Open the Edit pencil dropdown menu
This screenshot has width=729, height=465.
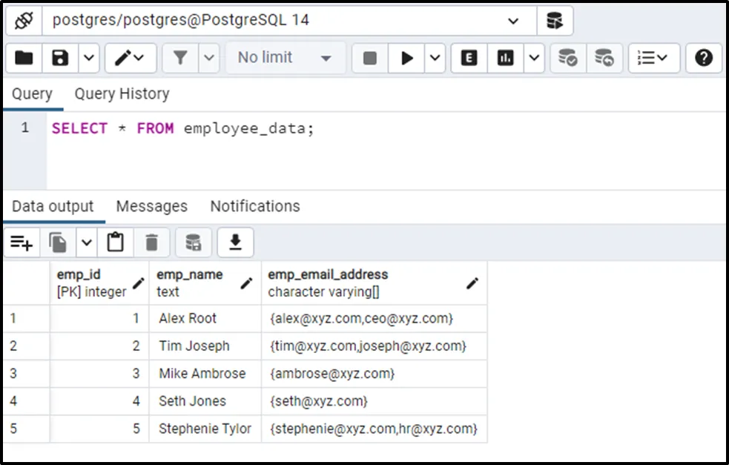click(131, 58)
